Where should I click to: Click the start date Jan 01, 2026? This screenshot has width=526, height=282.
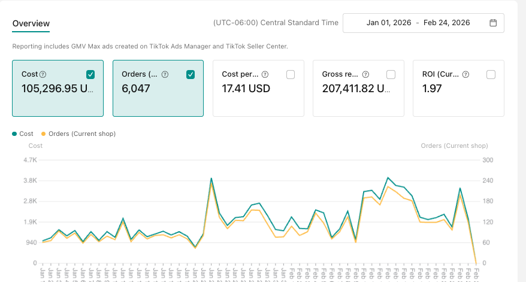[x=388, y=23]
